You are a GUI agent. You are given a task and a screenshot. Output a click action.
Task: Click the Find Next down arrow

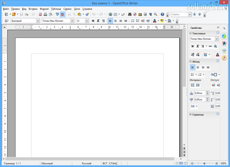194,14
